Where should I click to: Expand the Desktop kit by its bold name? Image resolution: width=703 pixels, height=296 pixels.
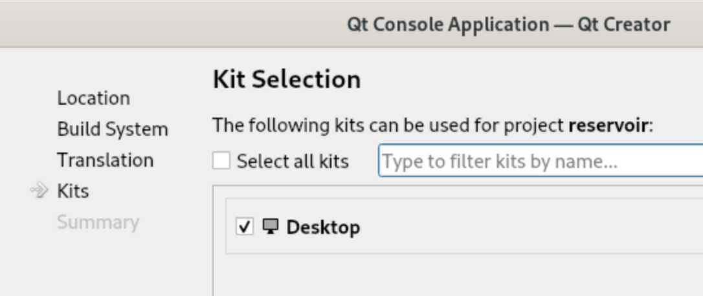click(x=323, y=227)
